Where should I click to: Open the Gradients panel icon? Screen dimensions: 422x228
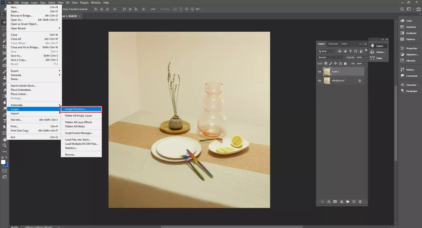(402, 33)
